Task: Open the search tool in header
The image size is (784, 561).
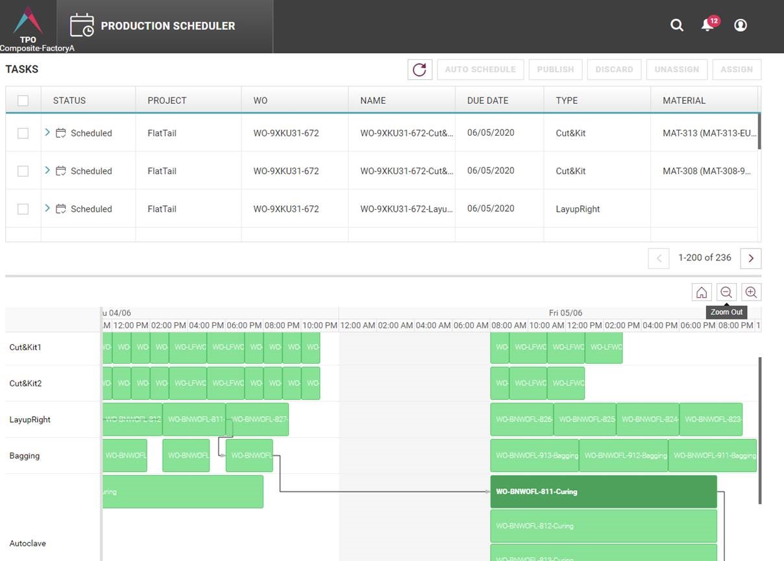Action: [677, 25]
